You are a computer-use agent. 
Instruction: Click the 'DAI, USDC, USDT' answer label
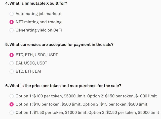pos(31,63)
